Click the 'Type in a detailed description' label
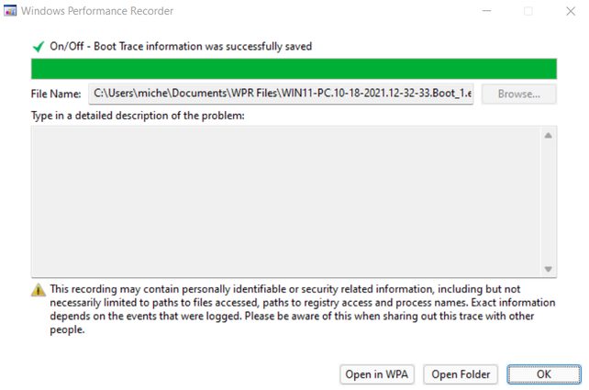The width and height of the screenshot is (589, 390). [x=138, y=116]
